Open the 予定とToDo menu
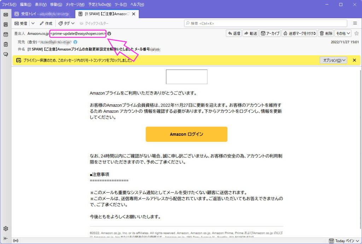 point(99,4)
